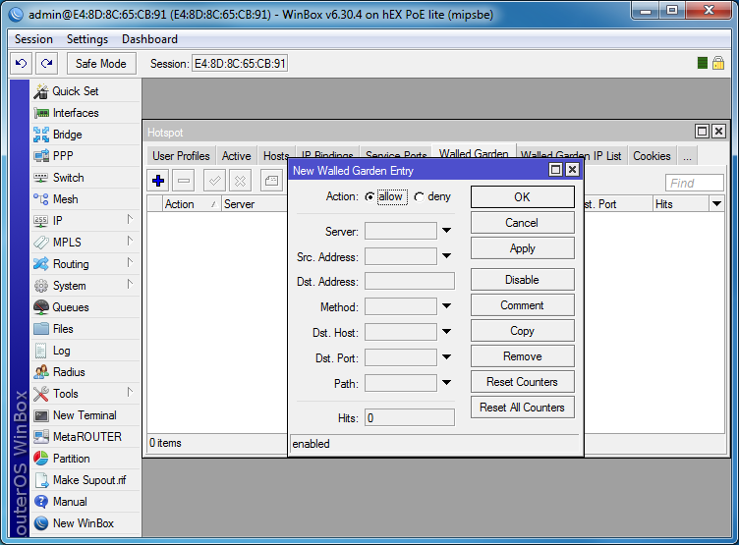Click the comment icon in Hotspot toolbar
Viewport: 739px width, 545px height.
(271, 181)
